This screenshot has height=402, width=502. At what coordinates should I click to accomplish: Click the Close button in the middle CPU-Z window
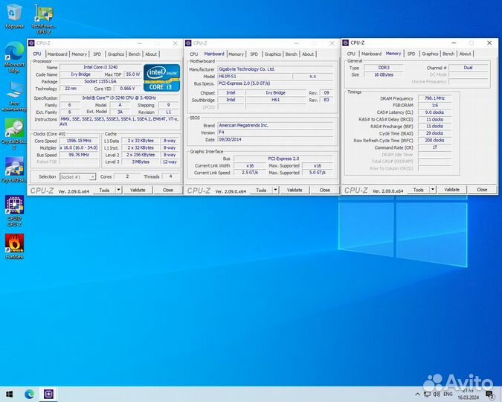click(325, 190)
